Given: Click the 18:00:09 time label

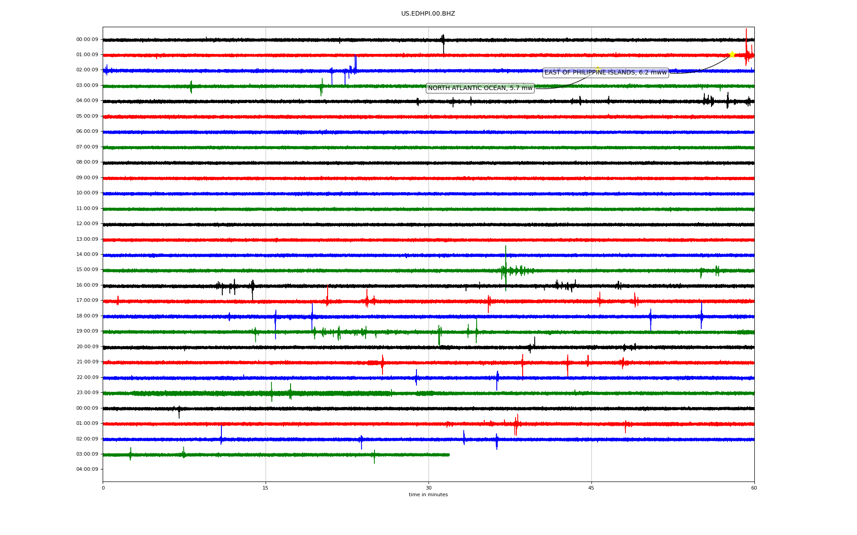Looking at the screenshot, I should coord(87,316).
